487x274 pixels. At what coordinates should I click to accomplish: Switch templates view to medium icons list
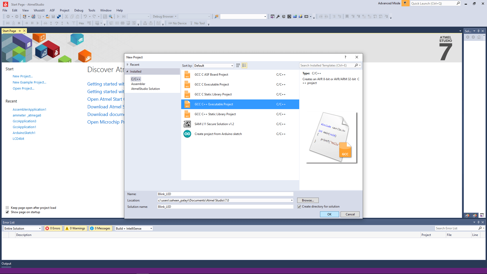click(x=244, y=65)
